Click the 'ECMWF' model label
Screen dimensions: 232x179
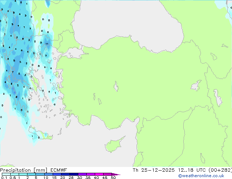click(59, 170)
